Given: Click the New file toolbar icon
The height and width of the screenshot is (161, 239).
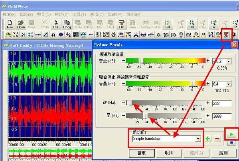Looking at the screenshot, I should pyautogui.click(x=10, y=24).
